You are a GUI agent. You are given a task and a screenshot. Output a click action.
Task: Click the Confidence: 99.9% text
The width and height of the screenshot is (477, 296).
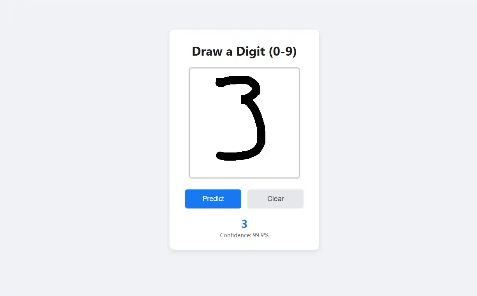[244, 235]
